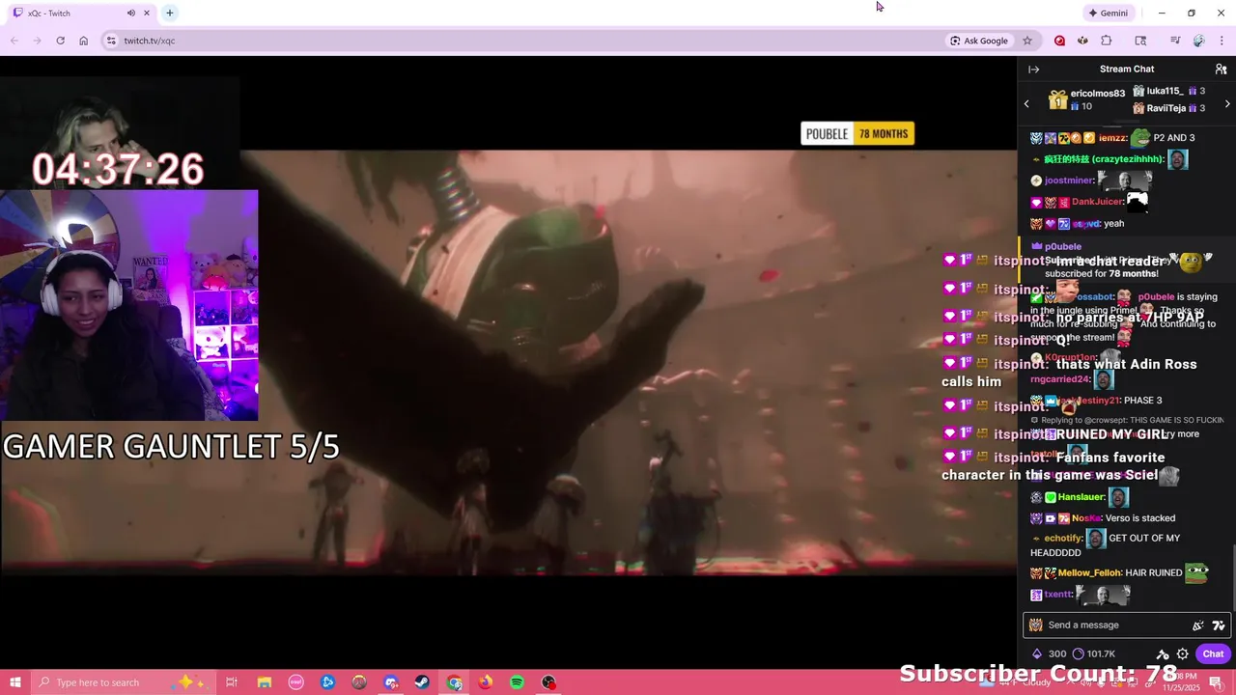Click username Mellow_Felloh in chat
Image resolution: width=1236 pixels, height=695 pixels.
[1089, 572]
